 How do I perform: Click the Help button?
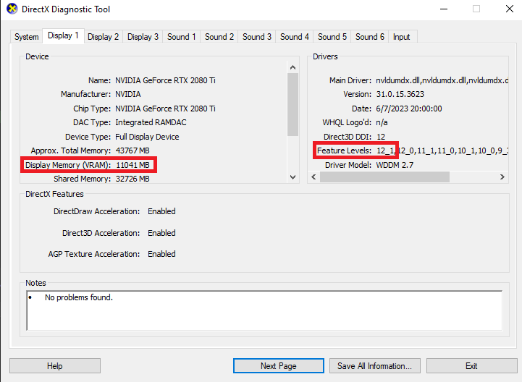pos(55,366)
